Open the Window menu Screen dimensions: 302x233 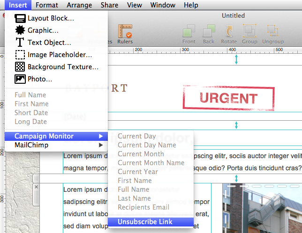163,5
